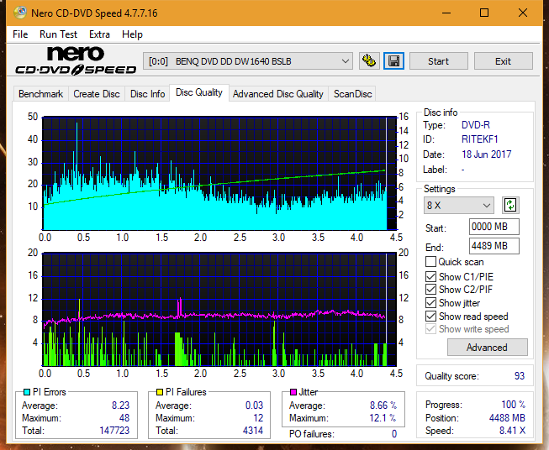Toggle Show C1/PIE checkbox

pyautogui.click(x=430, y=277)
